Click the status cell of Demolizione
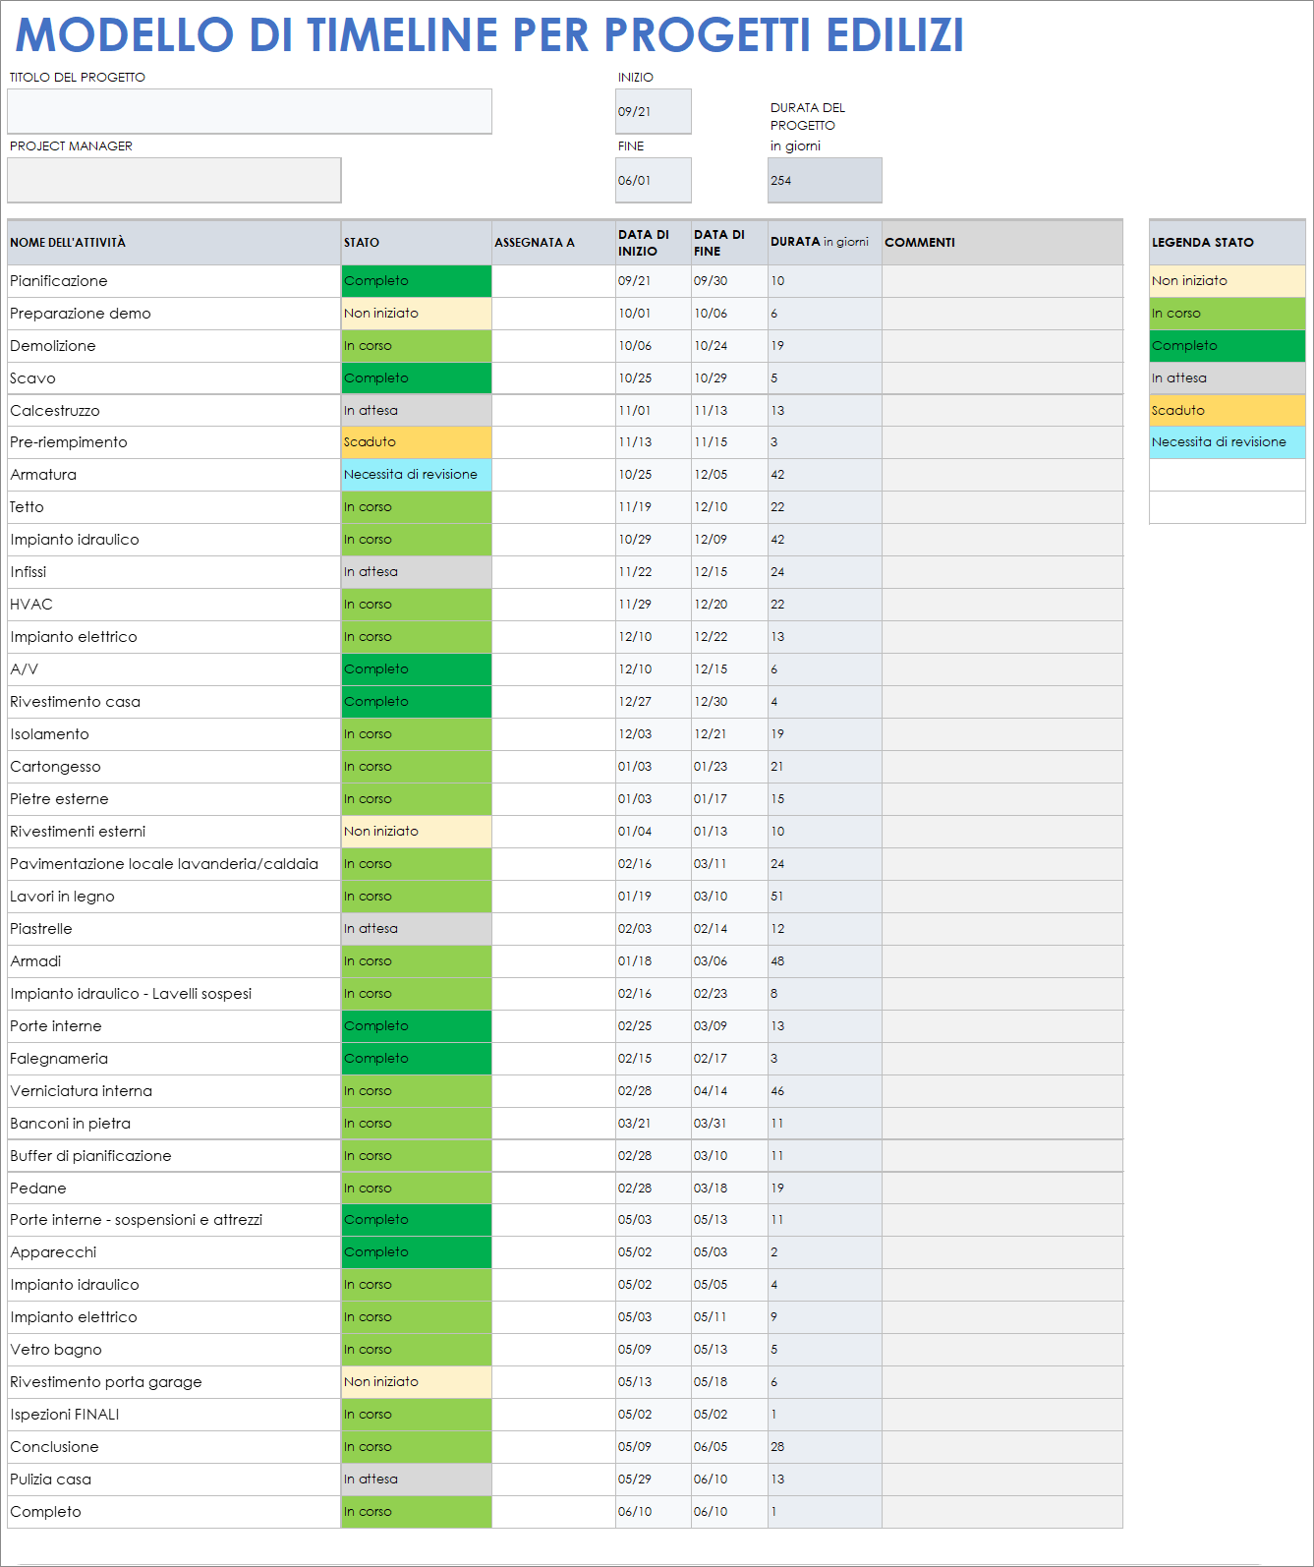This screenshot has height=1567, width=1314. [417, 346]
